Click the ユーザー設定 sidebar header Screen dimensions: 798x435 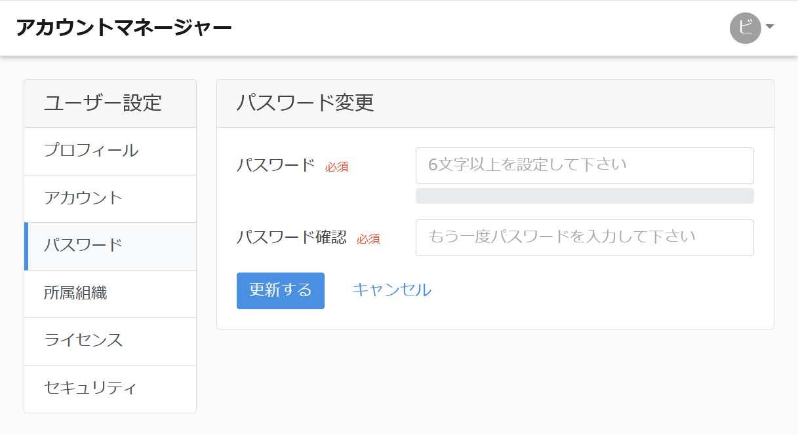103,104
